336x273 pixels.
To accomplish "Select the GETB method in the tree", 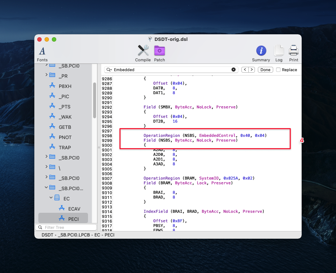I will coord(65,127).
